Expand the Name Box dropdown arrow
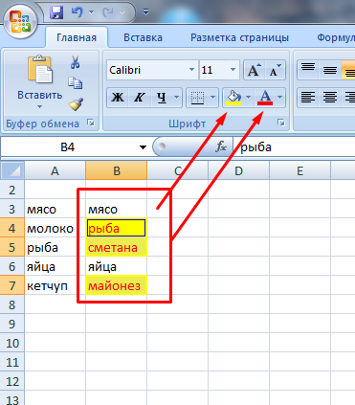355x405 pixels. [x=143, y=147]
